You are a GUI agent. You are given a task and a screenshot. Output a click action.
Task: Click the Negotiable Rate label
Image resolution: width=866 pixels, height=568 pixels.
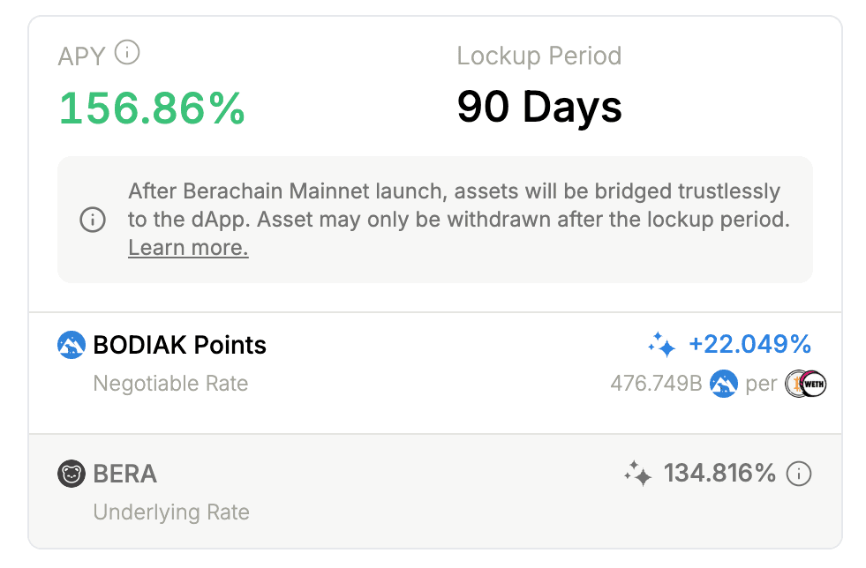click(x=170, y=384)
